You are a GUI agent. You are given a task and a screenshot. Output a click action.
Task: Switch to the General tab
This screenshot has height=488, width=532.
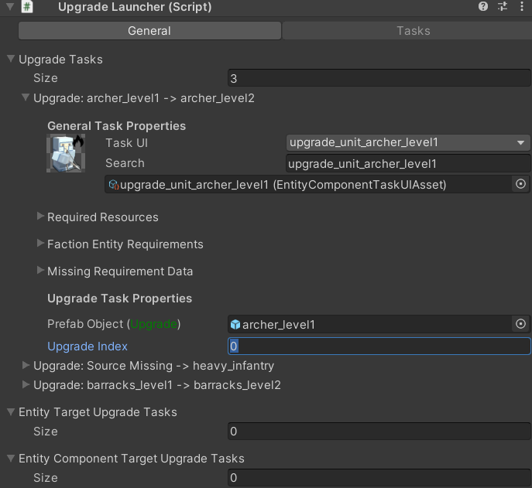click(149, 31)
